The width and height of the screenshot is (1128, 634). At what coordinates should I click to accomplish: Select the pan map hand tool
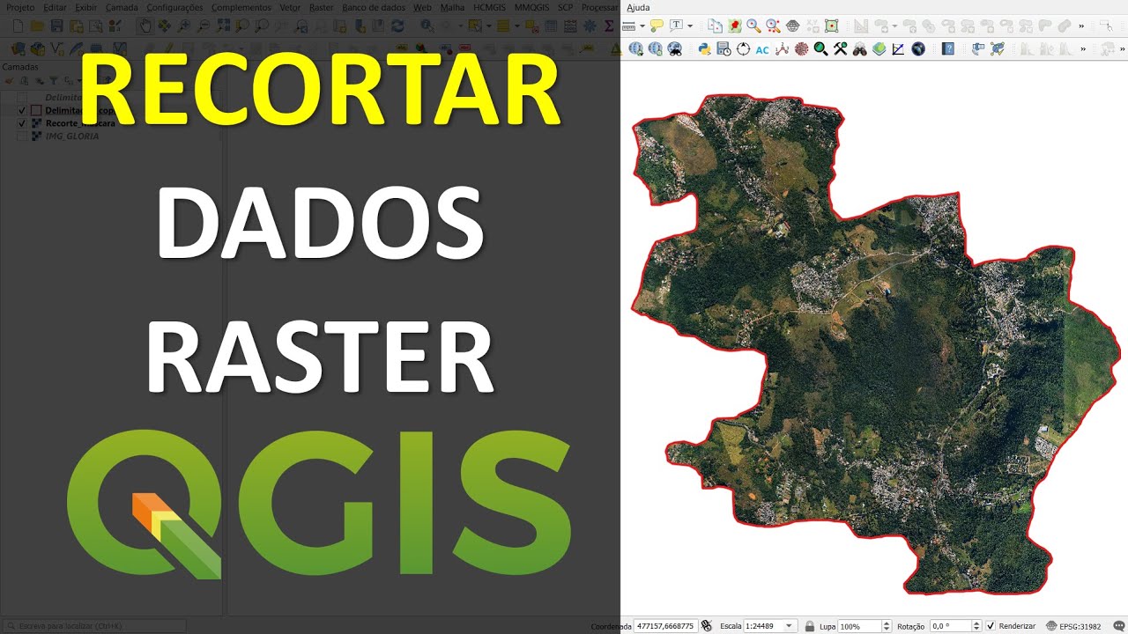point(145,26)
